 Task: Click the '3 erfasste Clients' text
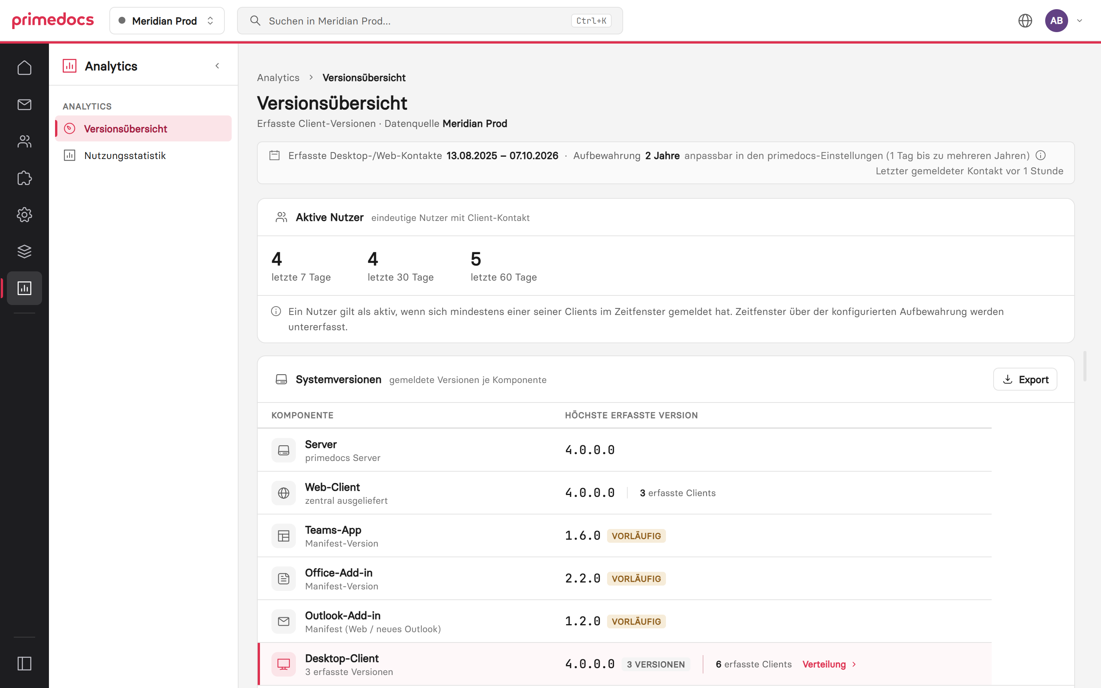tap(677, 493)
